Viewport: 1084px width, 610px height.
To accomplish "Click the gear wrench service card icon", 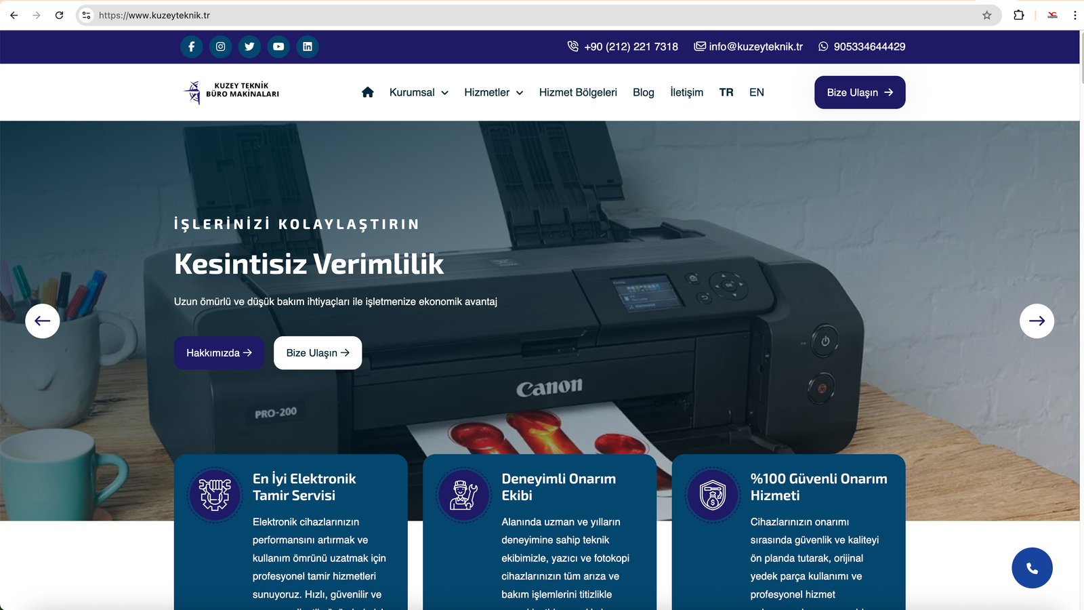I will point(215,495).
